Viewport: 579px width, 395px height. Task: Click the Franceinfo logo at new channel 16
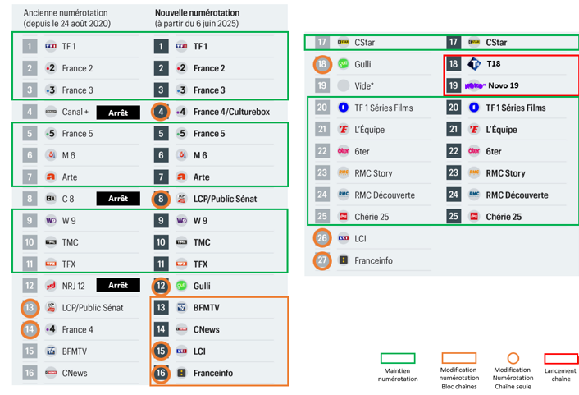pos(181,373)
